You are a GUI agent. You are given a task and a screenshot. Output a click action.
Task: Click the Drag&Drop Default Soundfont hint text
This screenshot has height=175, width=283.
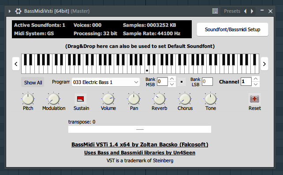[x=140, y=46]
